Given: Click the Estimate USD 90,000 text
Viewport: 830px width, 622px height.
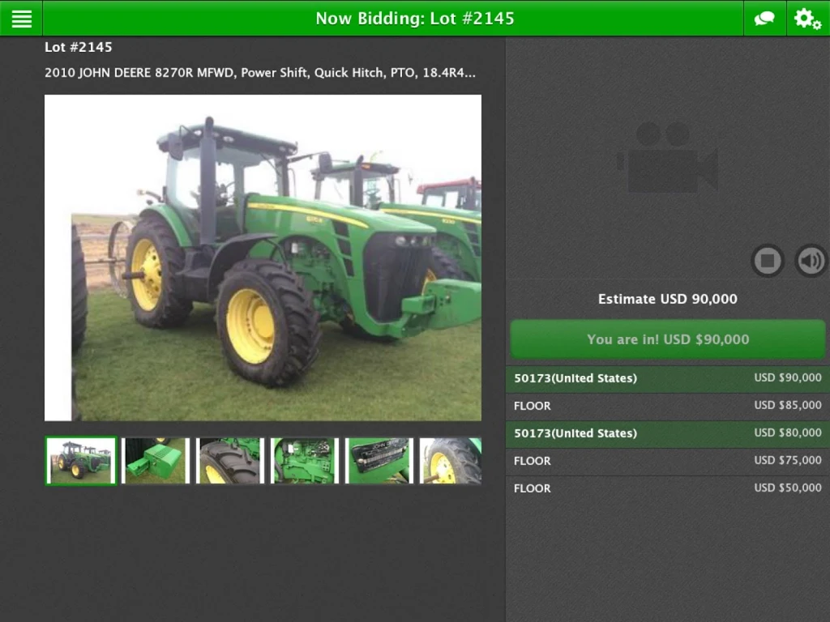Looking at the screenshot, I should [x=668, y=299].
